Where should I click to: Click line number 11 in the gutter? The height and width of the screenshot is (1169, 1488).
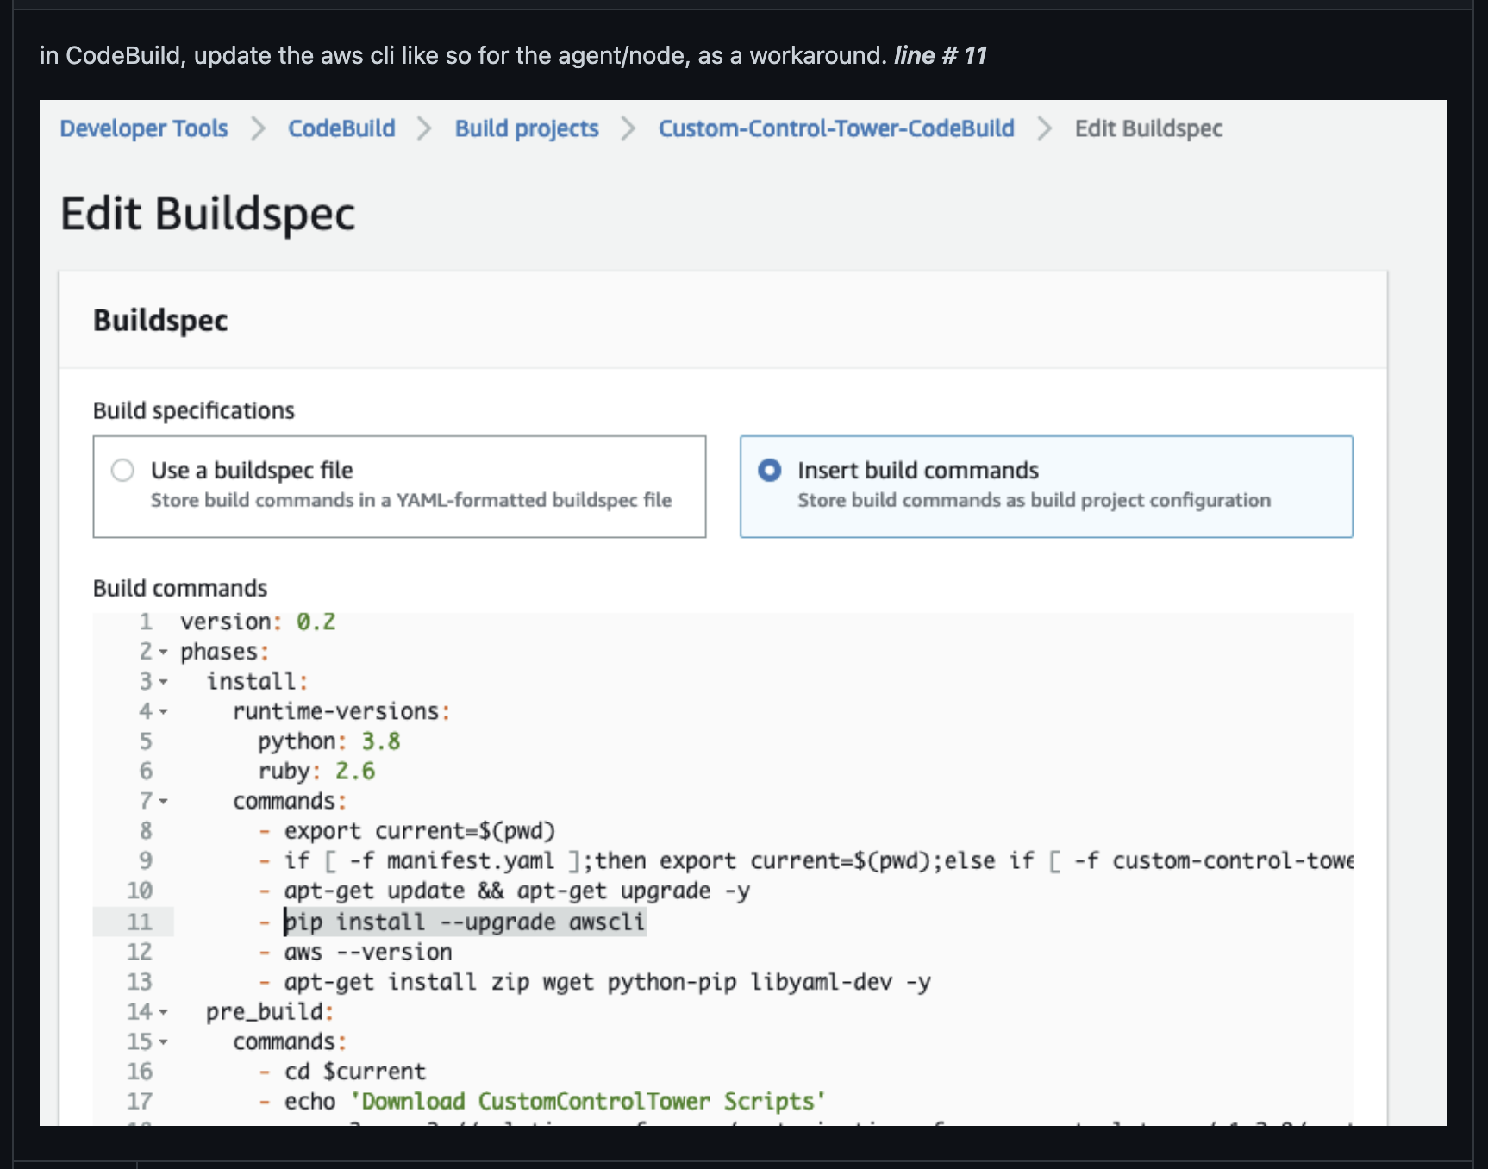pos(139,922)
